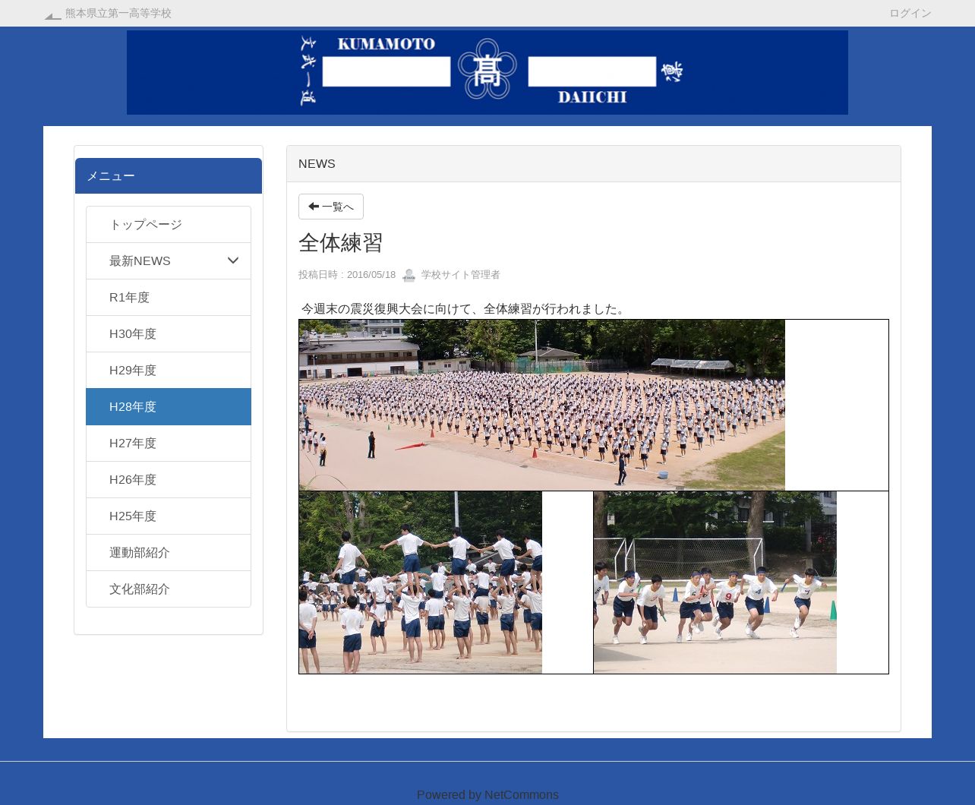Screen dimensions: 975x805
Task: Go back with the 一覧へ button
Action: [331, 207]
